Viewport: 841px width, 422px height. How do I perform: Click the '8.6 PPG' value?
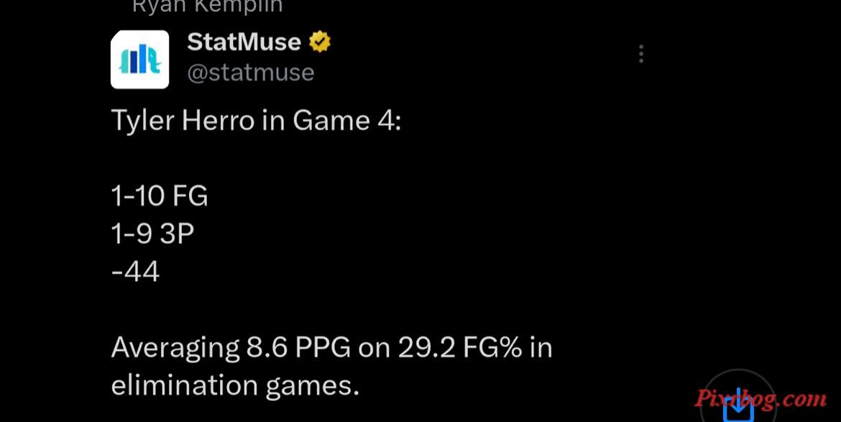(298, 348)
